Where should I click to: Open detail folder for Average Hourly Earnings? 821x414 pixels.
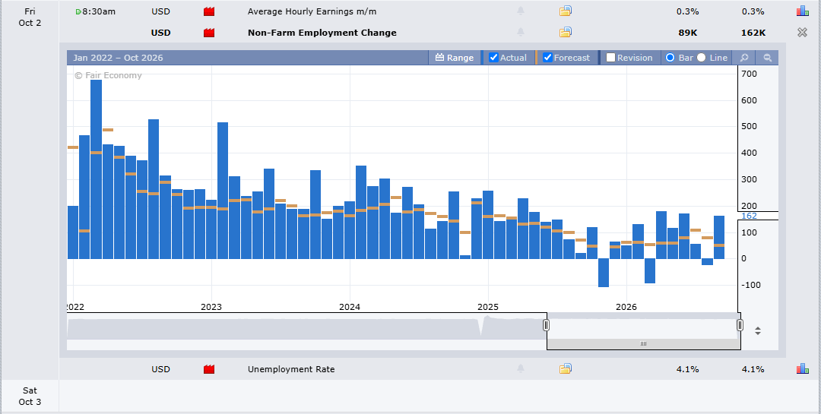pos(566,11)
